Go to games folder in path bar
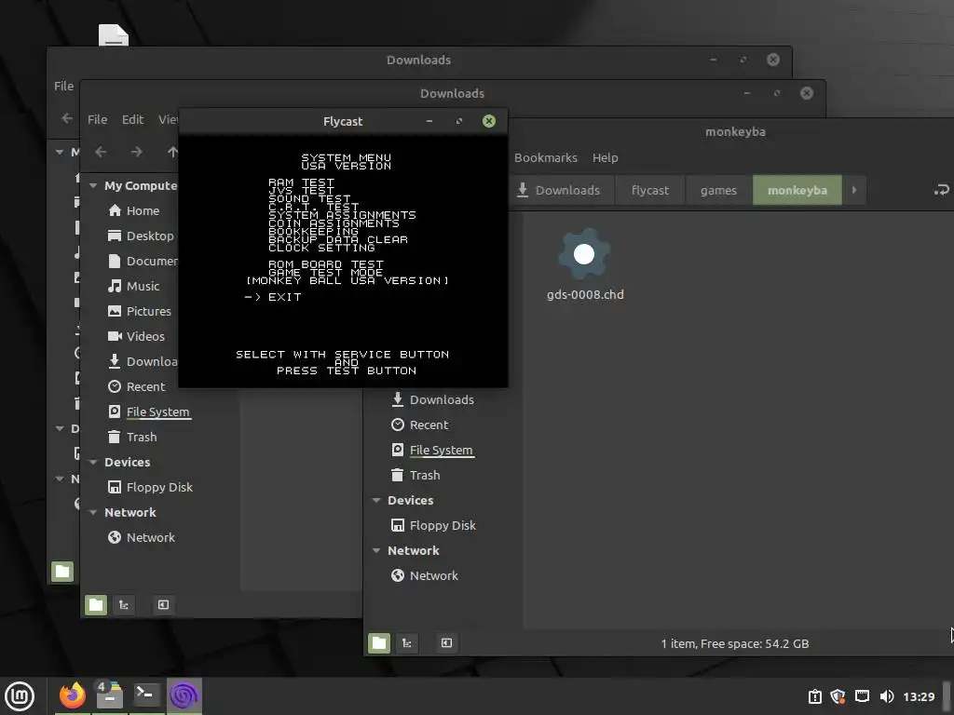The height and width of the screenshot is (715, 954). coord(718,190)
